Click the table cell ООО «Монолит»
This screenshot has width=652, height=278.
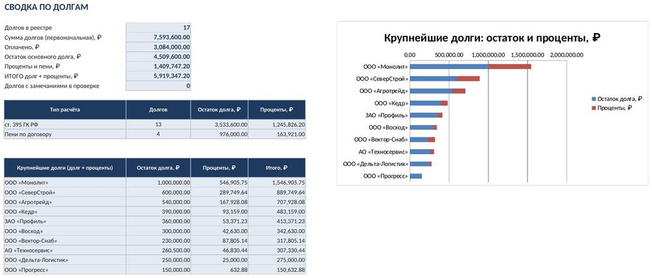[x=65, y=182]
